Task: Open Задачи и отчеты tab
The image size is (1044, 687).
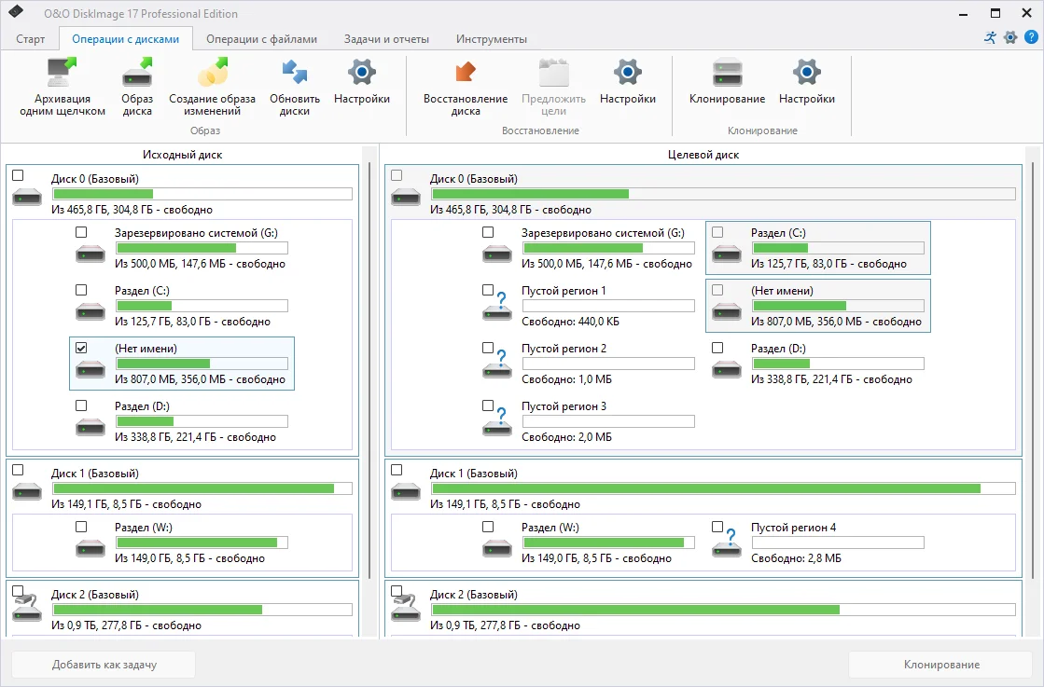Action: pyautogui.click(x=387, y=39)
